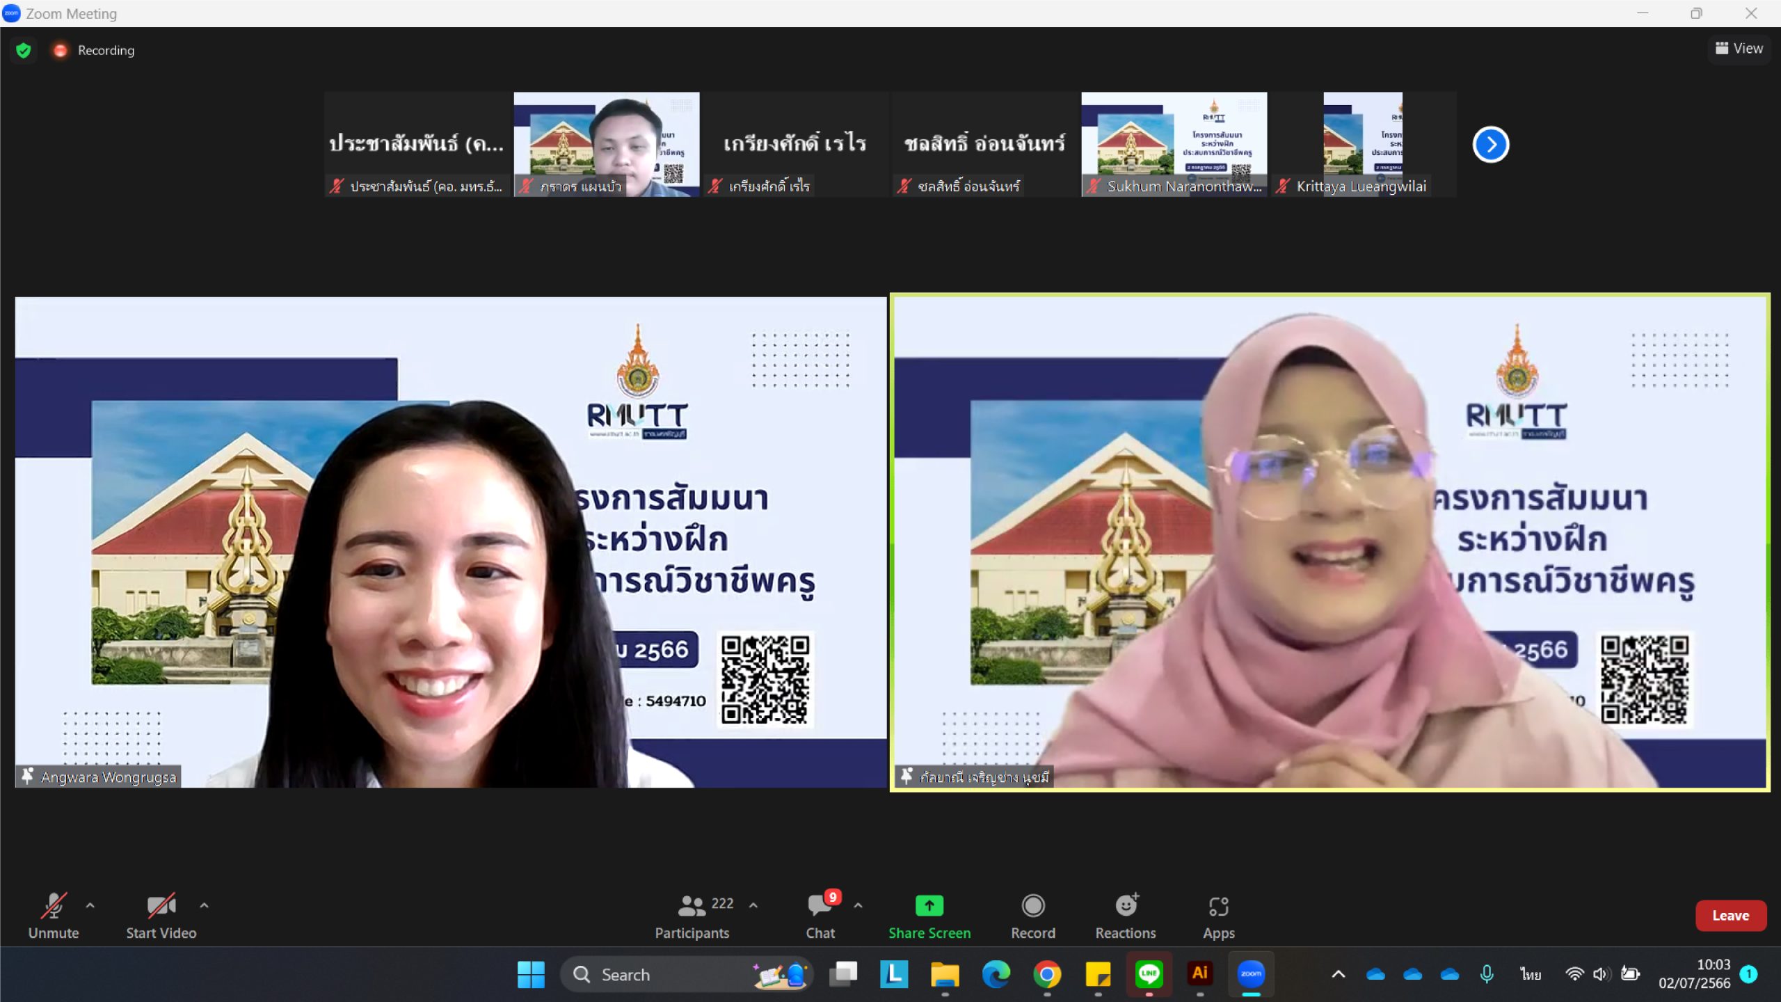Screen dimensions: 1781x1002
Task: Open the Participants panel
Action: [x=692, y=915]
